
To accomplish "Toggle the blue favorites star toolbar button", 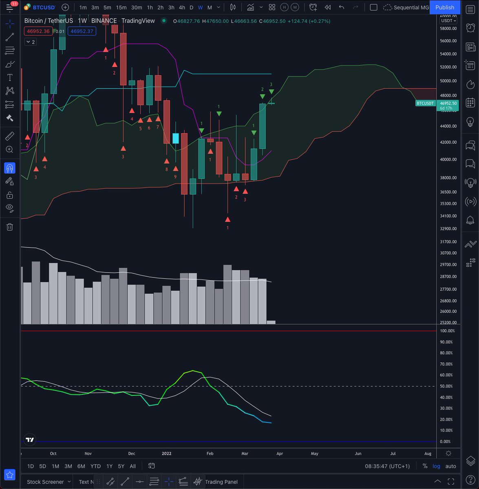I will pyautogui.click(x=10, y=475).
